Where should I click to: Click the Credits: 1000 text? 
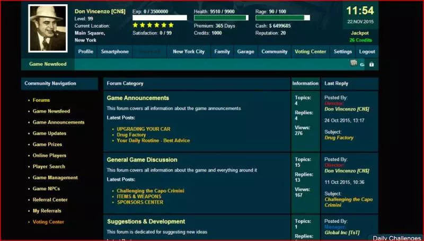tap(208, 33)
